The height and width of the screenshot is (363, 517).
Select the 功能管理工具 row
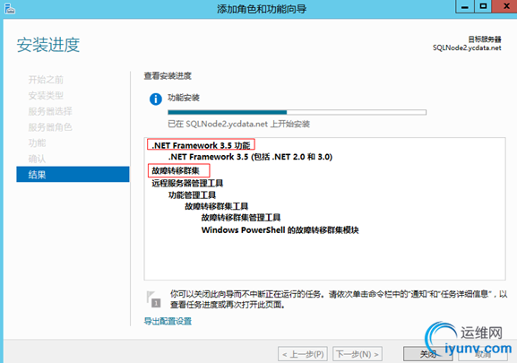pos(192,195)
